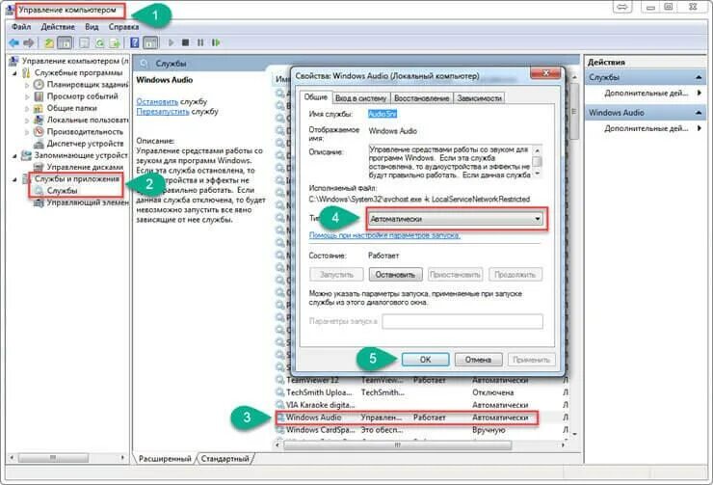Screen dimensions: 713x485
Task: Collapse the Служебные программы tree node
Action: 14,72
